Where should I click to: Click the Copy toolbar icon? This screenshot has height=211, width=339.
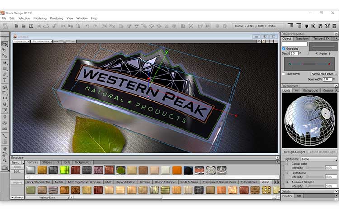click(71, 26)
